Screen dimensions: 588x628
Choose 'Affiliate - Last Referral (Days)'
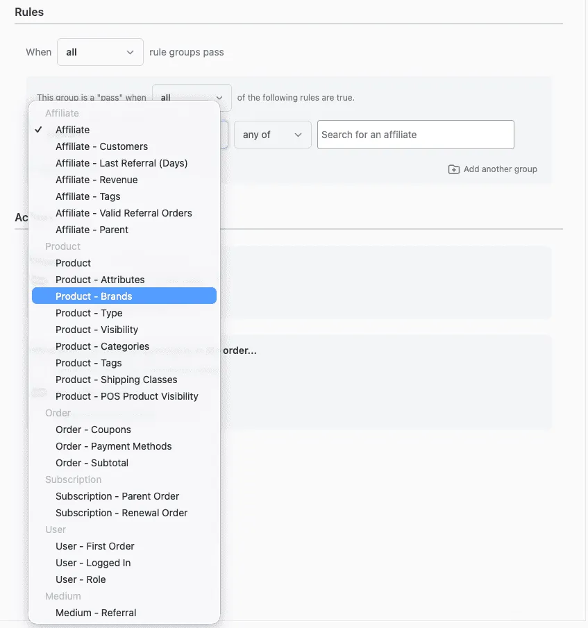click(124, 163)
